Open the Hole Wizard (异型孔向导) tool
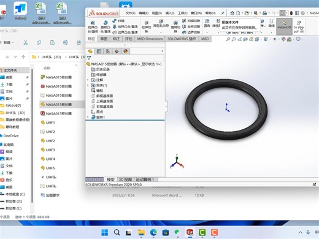 [161, 23]
